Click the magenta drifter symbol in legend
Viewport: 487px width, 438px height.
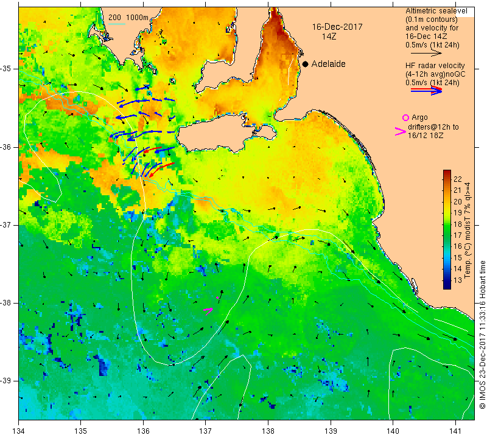click(x=400, y=131)
